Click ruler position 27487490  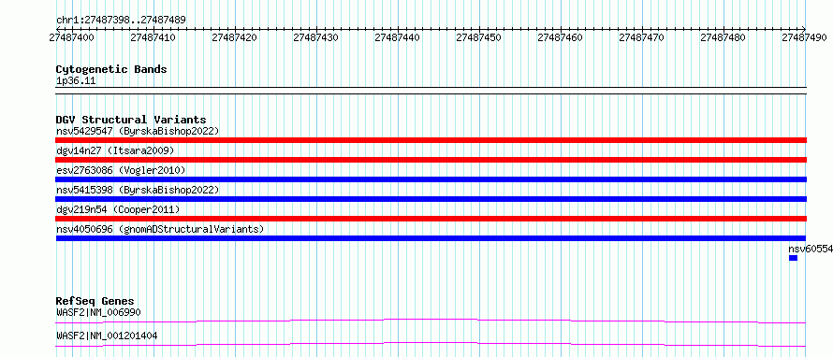tap(805, 37)
